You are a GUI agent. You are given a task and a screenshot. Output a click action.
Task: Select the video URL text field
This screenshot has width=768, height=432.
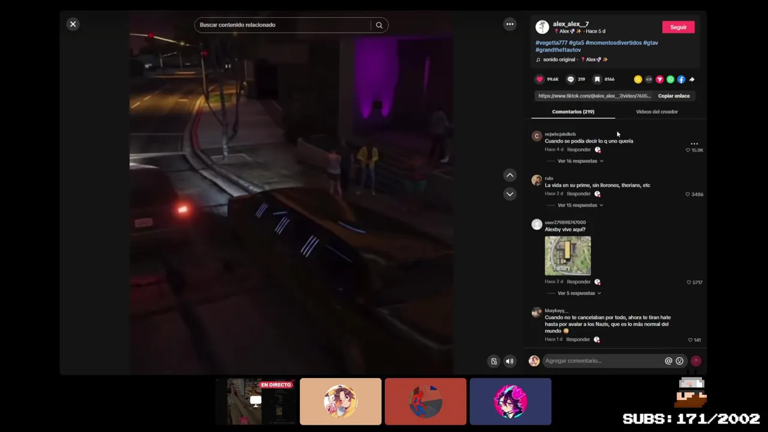(594, 96)
